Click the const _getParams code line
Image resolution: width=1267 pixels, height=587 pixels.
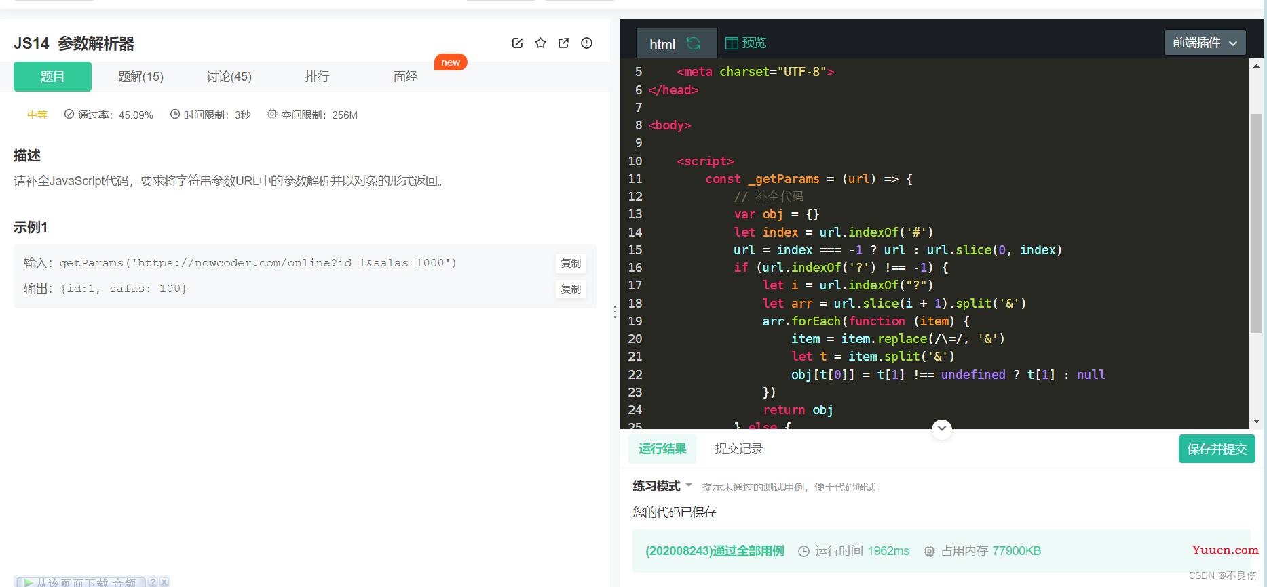(x=809, y=179)
